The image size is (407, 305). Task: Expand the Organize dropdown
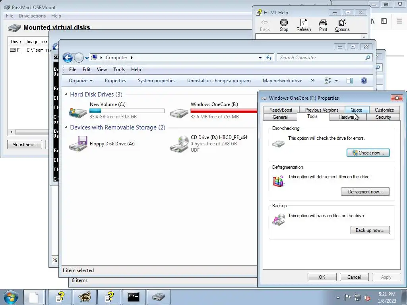[x=80, y=81]
